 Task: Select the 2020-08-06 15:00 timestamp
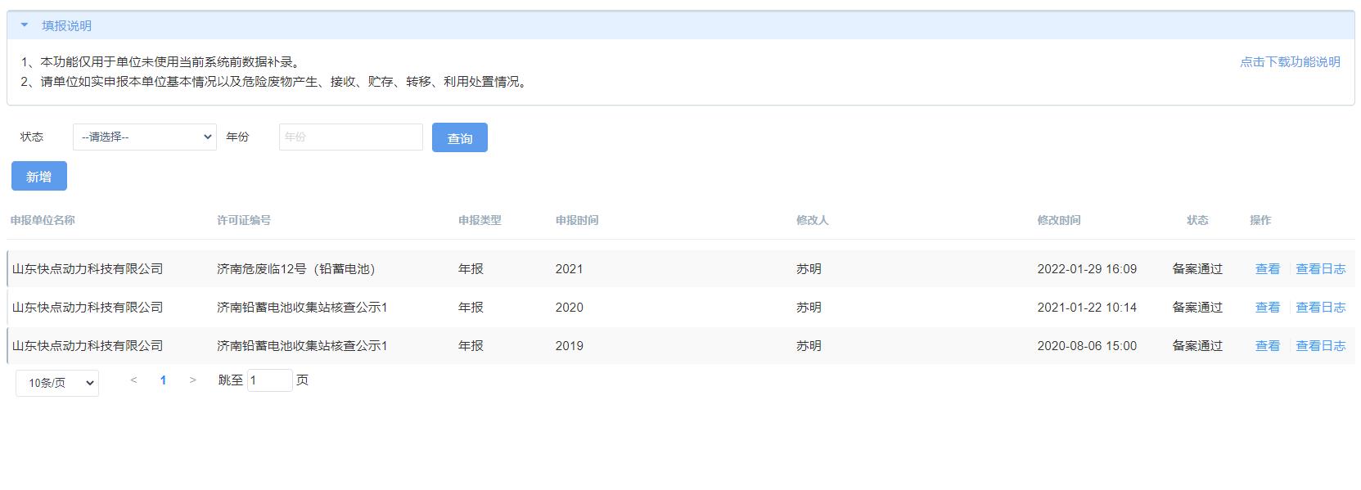(x=1087, y=346)
